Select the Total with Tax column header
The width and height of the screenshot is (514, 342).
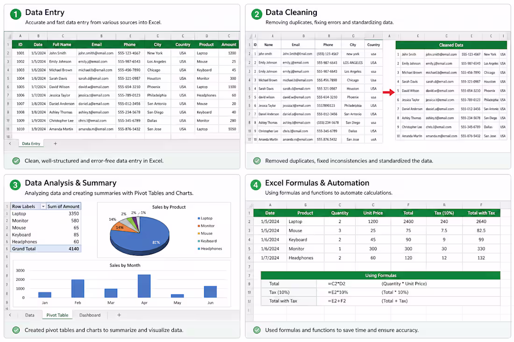(x=481, y=213)
